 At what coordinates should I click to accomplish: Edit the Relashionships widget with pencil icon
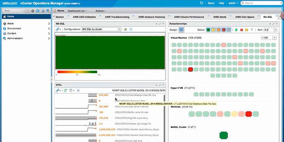(273, 24)
